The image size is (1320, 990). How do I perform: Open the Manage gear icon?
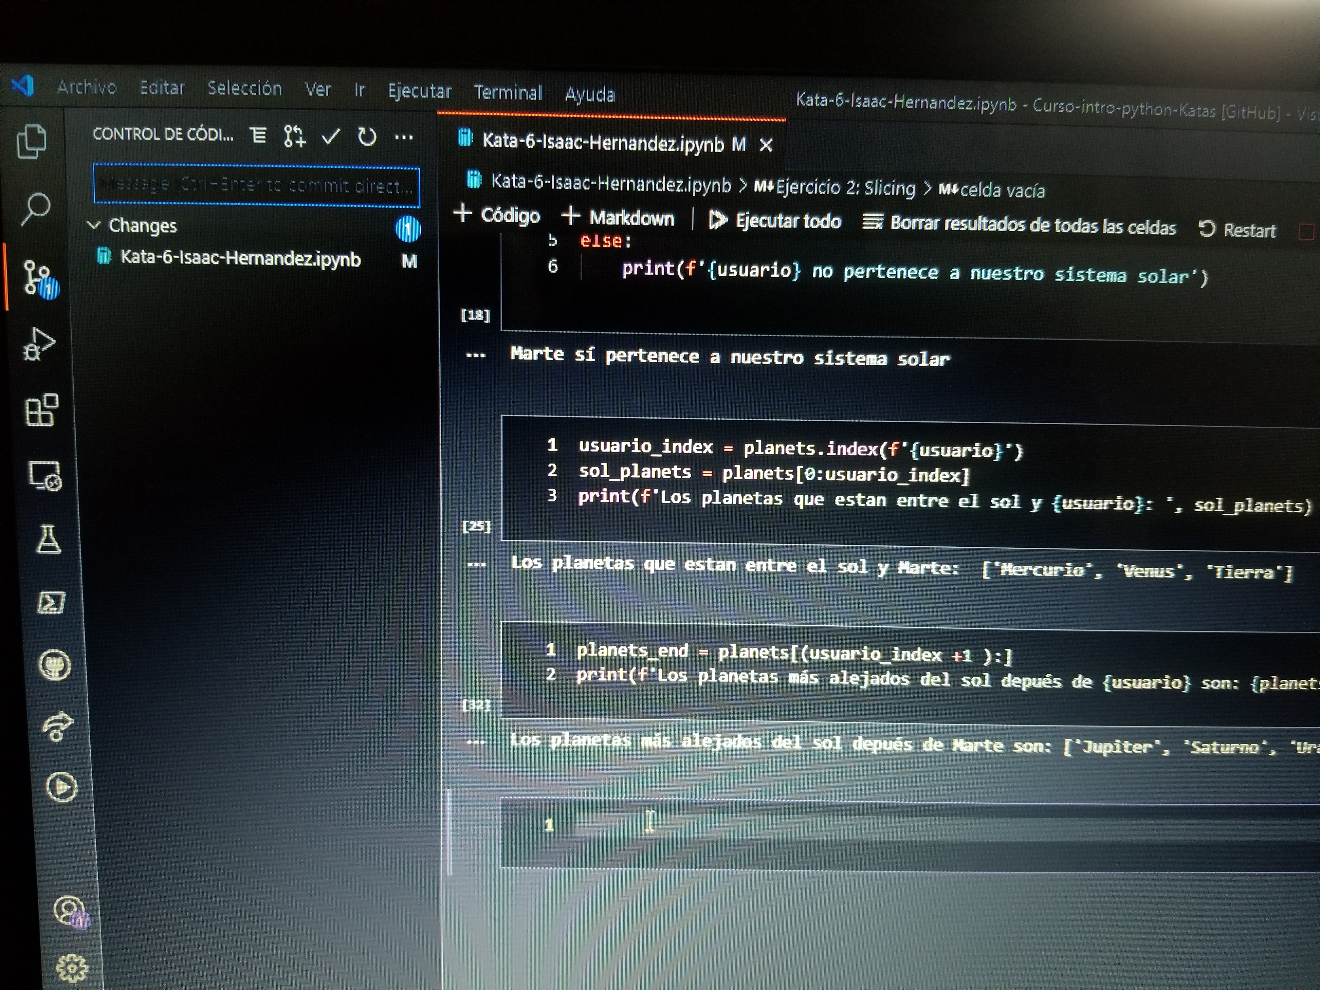point(72,968)
